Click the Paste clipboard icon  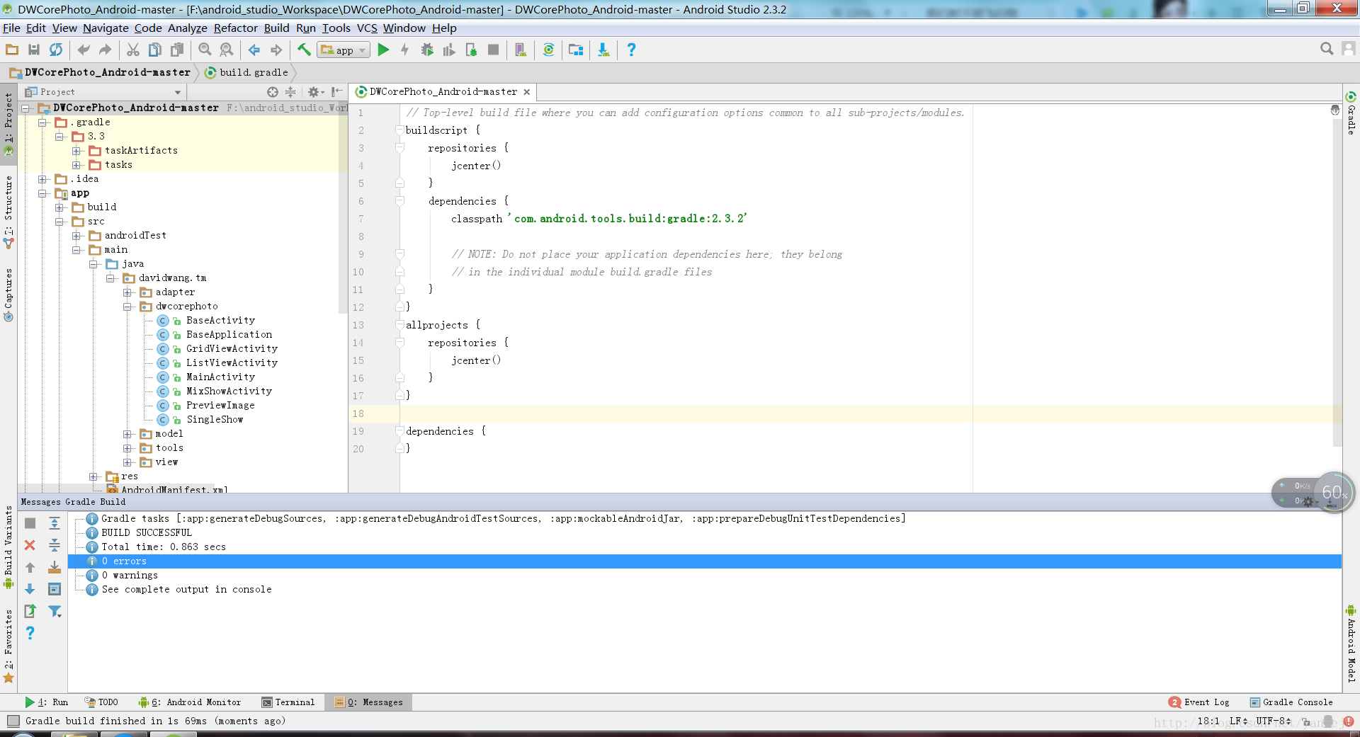click(177, 50)
